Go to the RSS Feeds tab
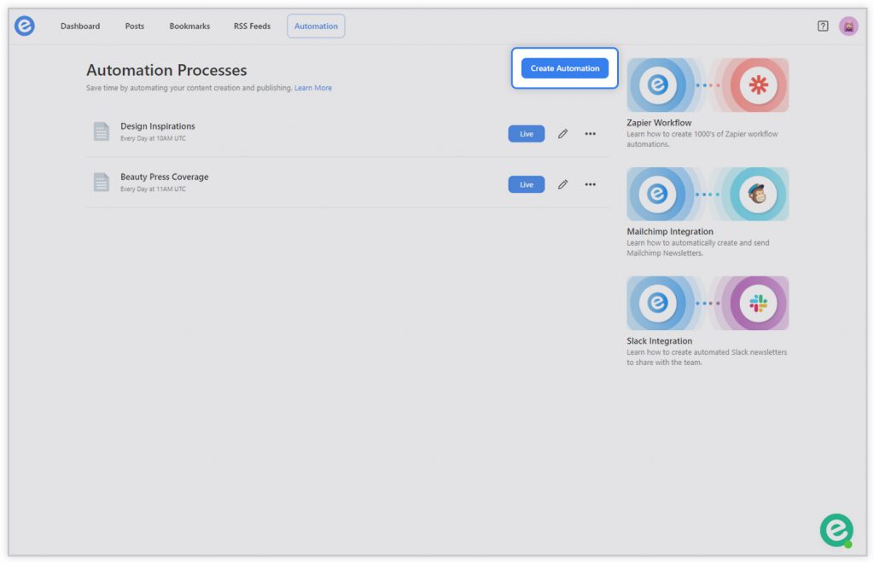 pyautogui.click(x=252, y=26)
